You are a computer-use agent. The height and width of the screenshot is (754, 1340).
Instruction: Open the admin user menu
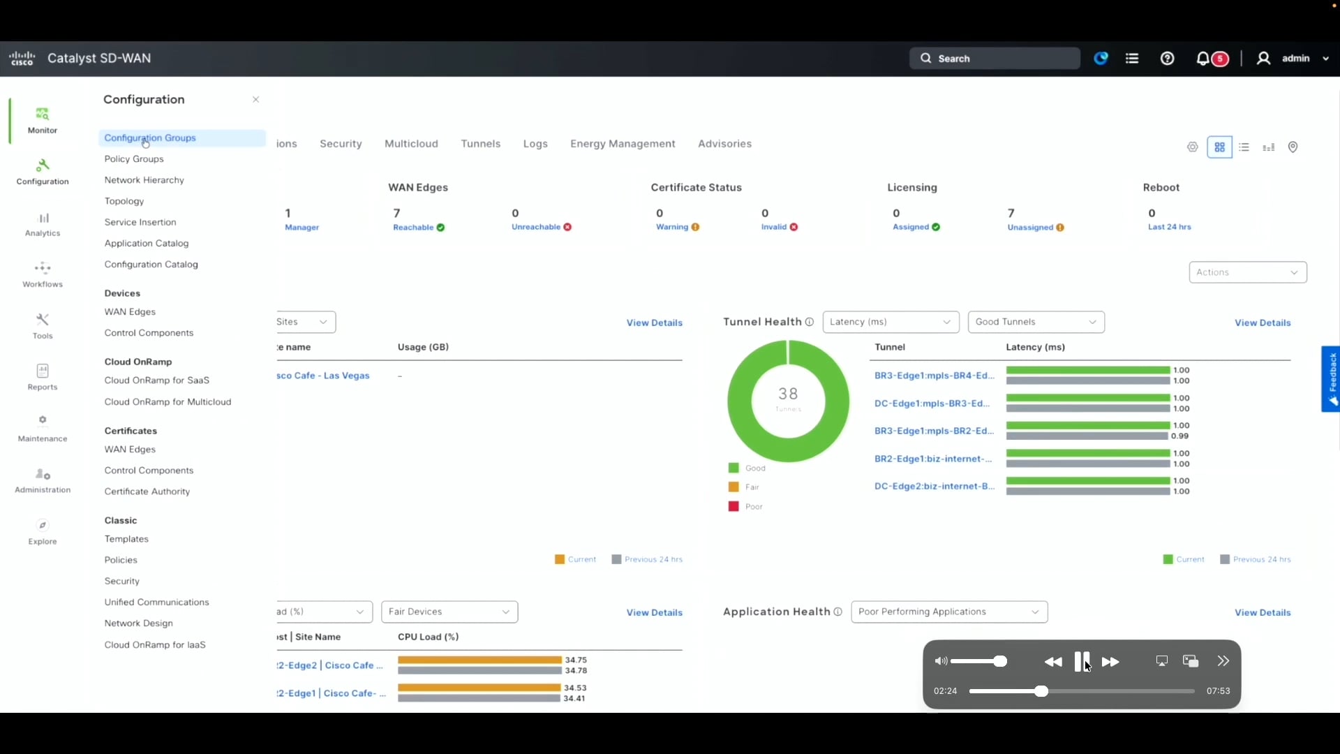(1294, 59)
